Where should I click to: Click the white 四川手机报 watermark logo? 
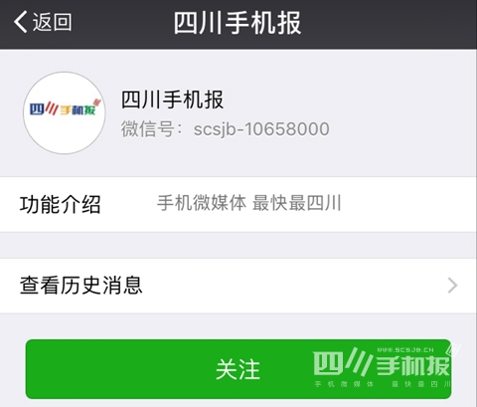tap(383, 366)
